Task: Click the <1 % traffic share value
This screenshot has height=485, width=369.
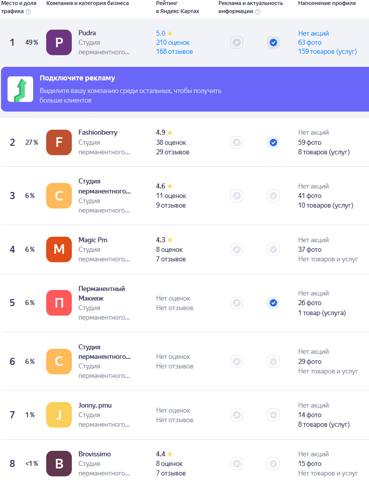Action: 32,464
